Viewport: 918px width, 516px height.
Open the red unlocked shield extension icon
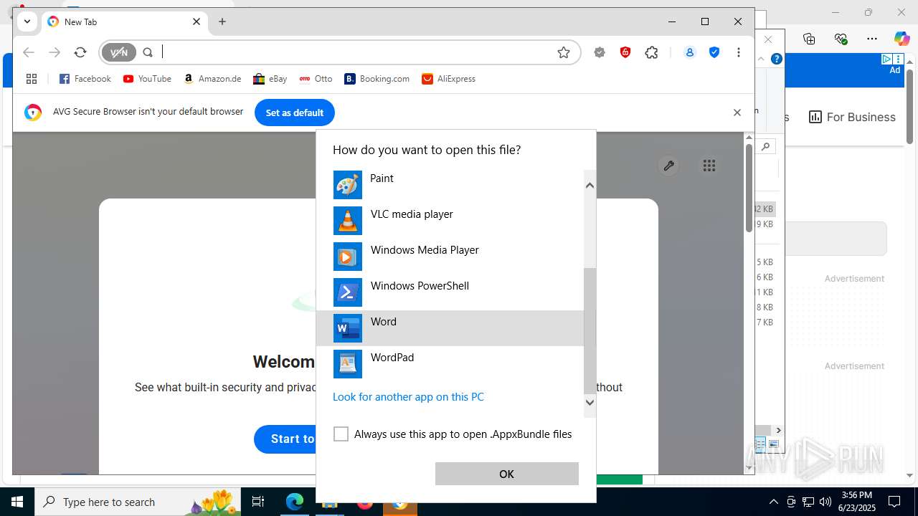coord(625,52)
